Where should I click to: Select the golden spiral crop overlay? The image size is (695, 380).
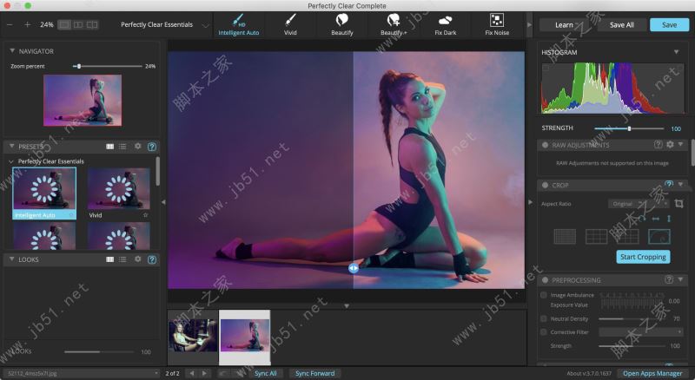[659, 237]
